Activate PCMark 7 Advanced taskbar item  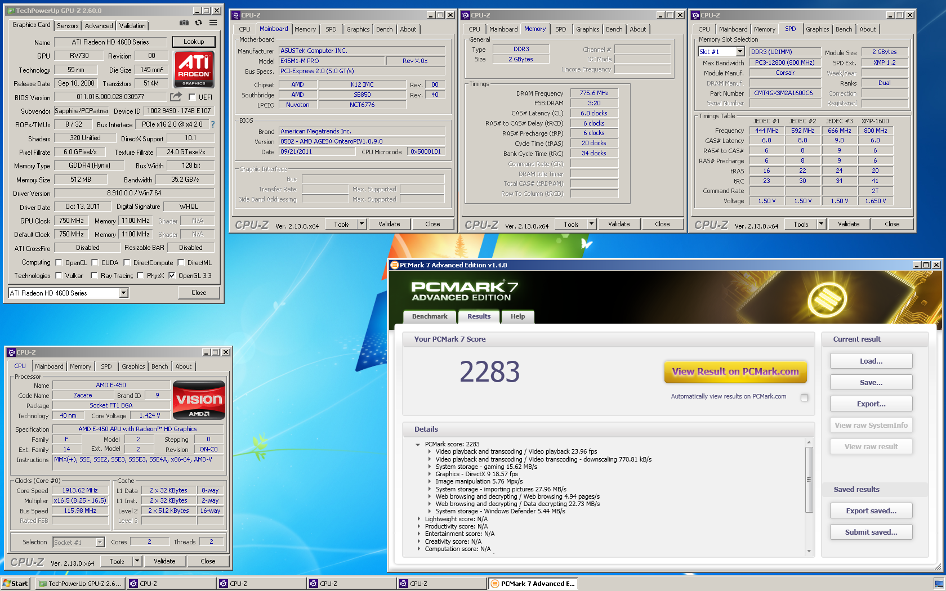(x=533, y=584)
